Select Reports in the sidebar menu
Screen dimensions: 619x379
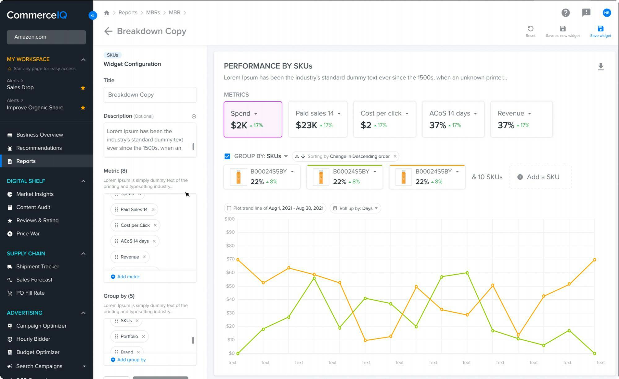coord(26,161)
